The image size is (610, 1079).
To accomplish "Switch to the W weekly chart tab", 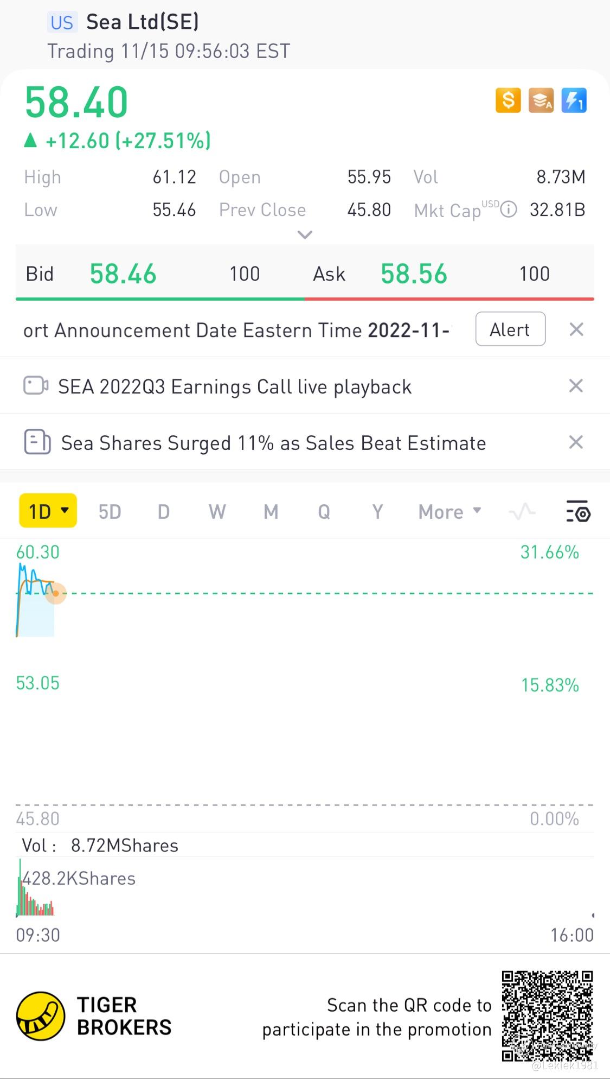I will (217, 511).
